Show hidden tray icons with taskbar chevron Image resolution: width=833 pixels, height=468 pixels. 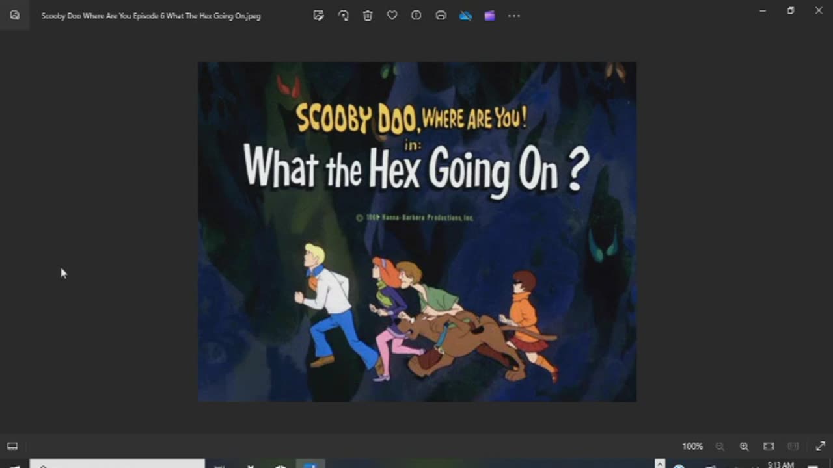pyautogui.click(x=660, y=464)
